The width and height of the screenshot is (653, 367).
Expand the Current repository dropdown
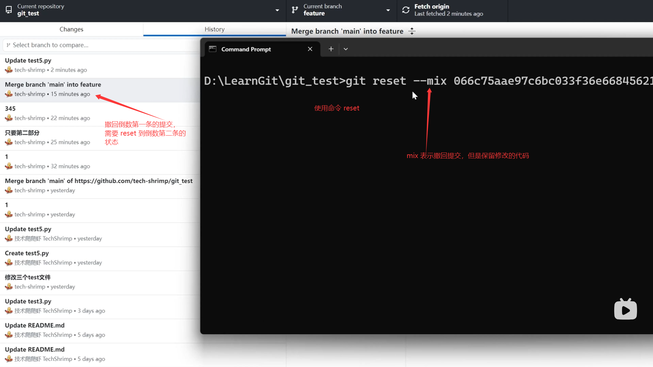277,10
